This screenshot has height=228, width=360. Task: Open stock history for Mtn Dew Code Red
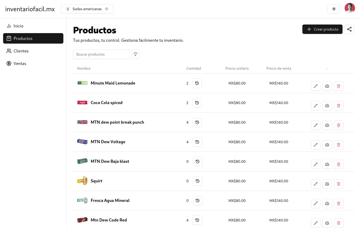(x=197, y=220)
